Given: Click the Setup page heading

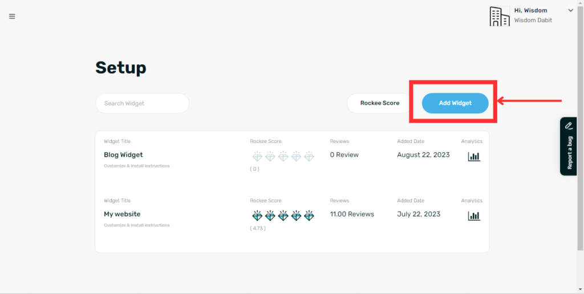Looking at the screenshot, I should [121, 68].
